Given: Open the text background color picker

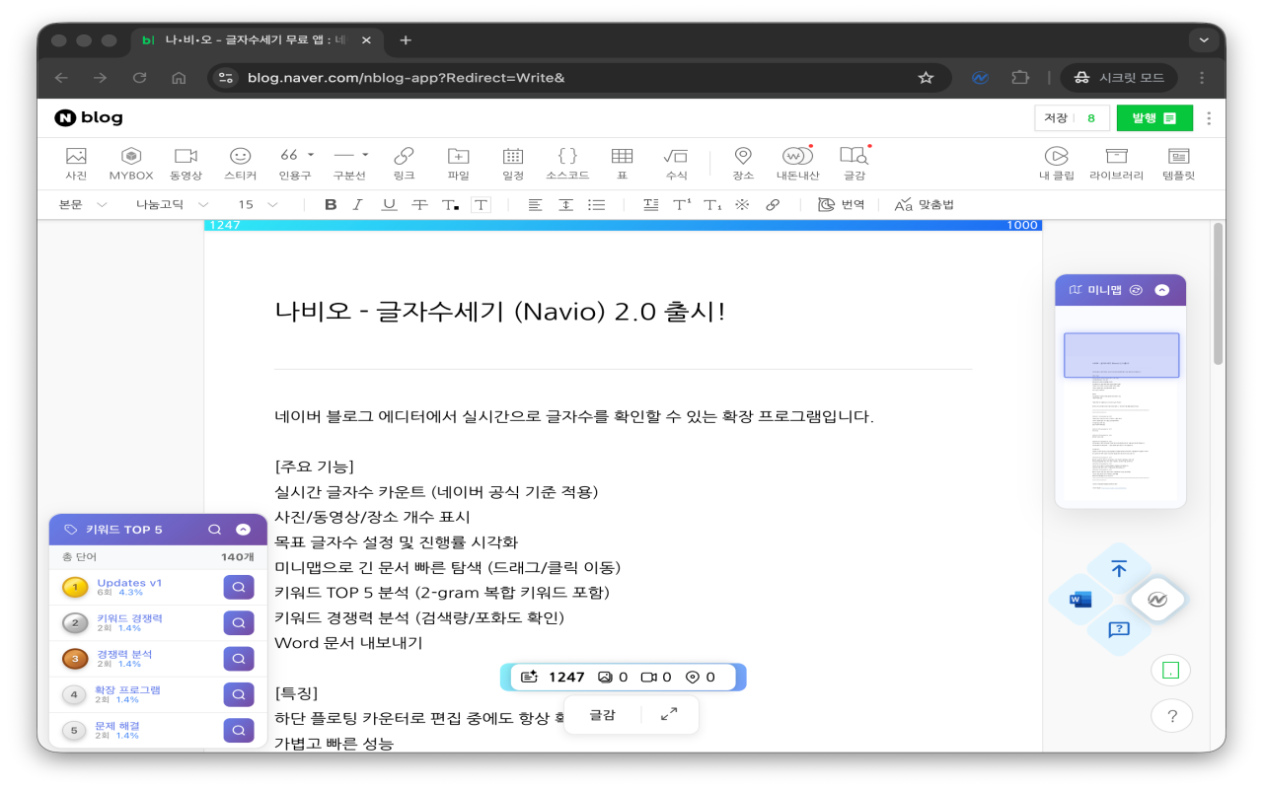Looking at the screenshot, I should pyautogui.click(x=481, y=204).
